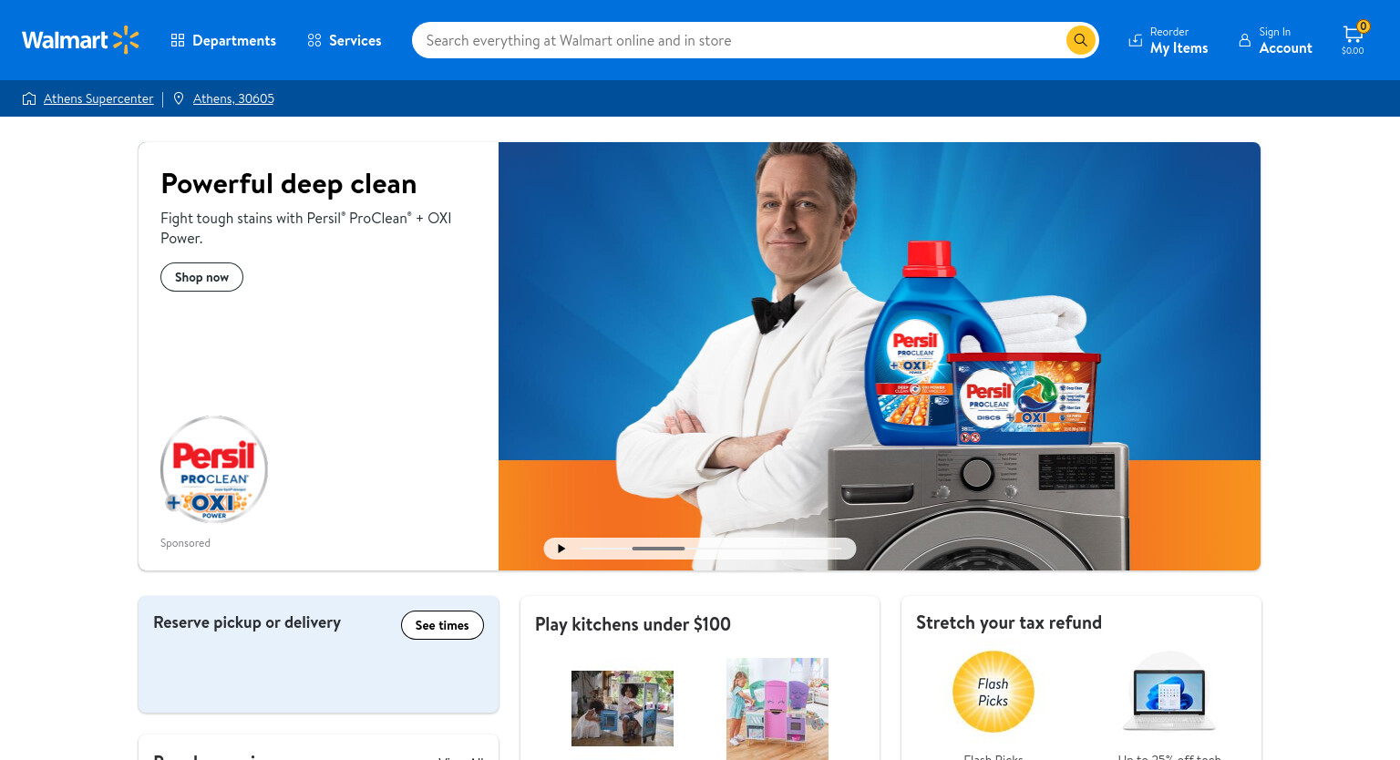Click the store home icon by Athens Supercenter
The image size is (1400, 760).
tap(29, 98)
